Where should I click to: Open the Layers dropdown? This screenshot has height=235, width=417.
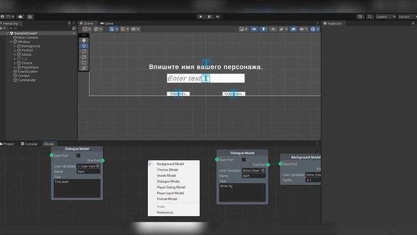coord(386,17)
